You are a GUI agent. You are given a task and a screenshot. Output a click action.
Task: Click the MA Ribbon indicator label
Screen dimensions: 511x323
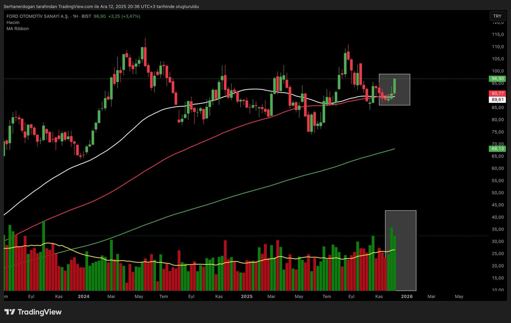pos(17,28)
